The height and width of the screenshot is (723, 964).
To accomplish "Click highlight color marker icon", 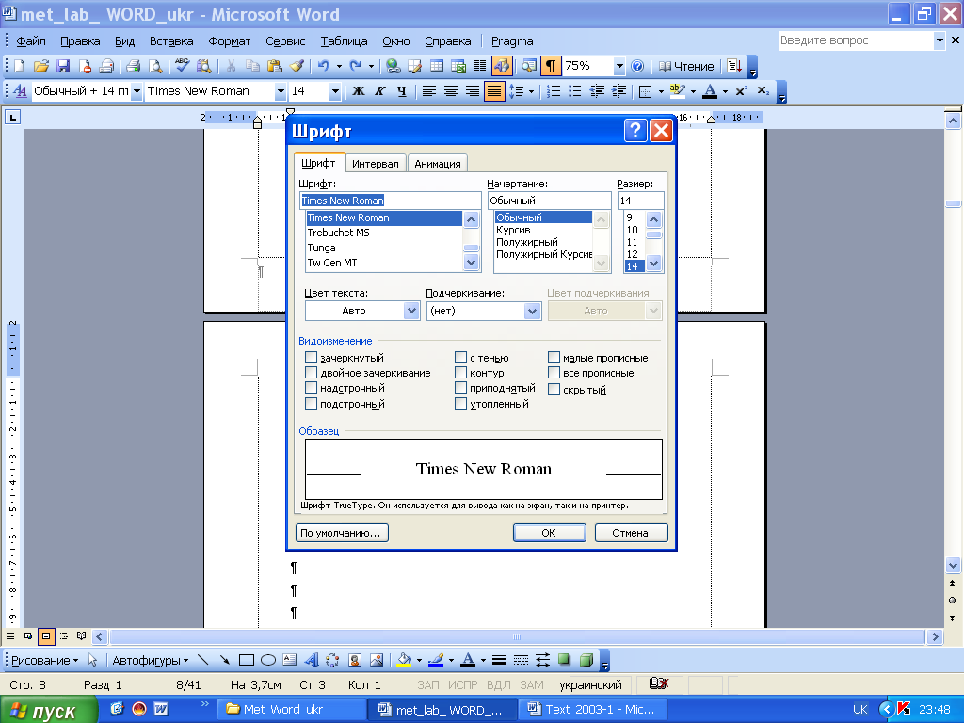I will click(x=677, y=91).
